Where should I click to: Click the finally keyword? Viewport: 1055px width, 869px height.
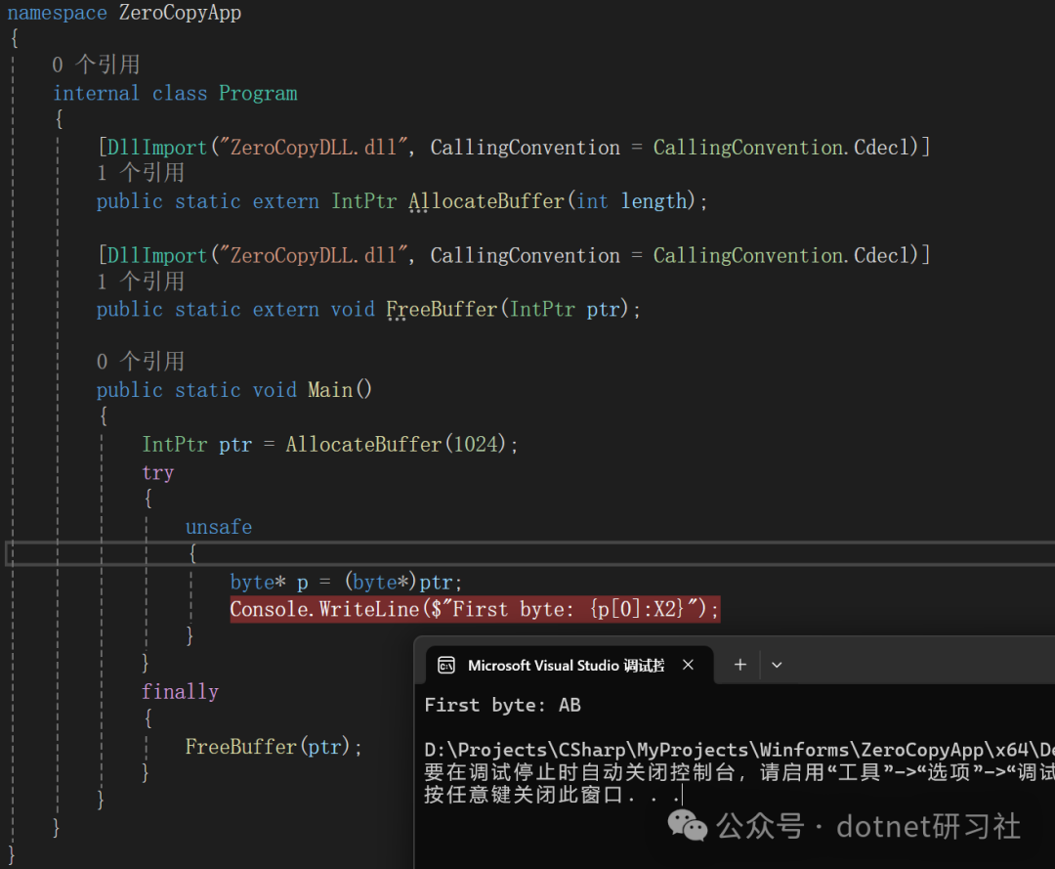(180, 691)
